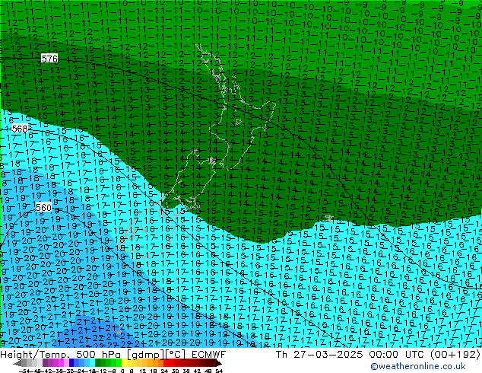482x373 pixels.
Task: Click the bright red segment of the color scale
Action: click(x=166, y=363)
